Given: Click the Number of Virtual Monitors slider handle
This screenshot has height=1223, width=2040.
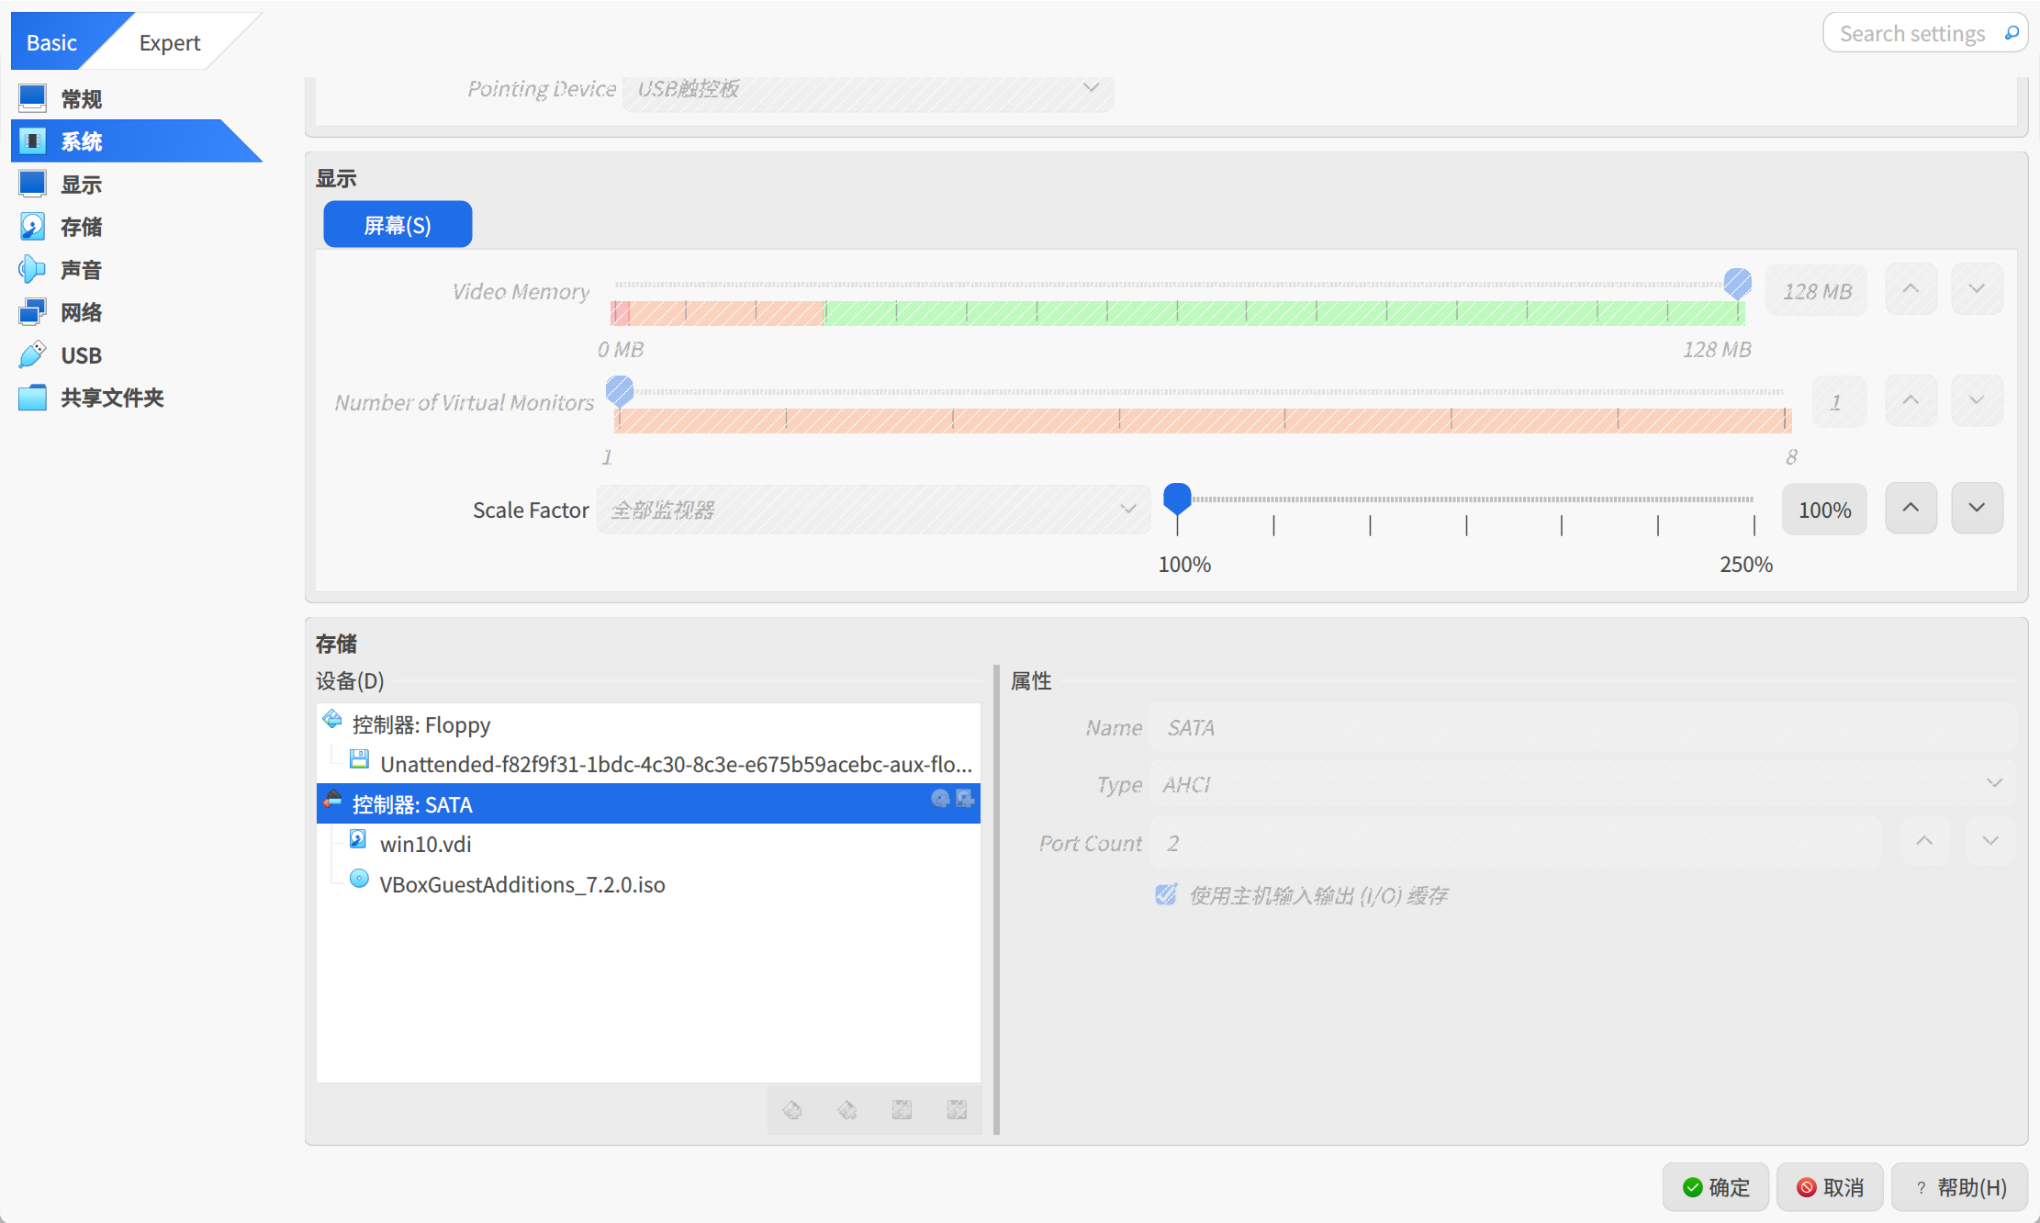Looking at the screenshot, I should pos(620,392).
